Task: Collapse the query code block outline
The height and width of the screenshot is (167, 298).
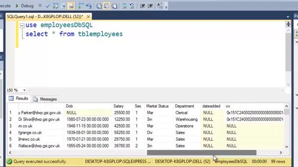Action: coord(22,26)
